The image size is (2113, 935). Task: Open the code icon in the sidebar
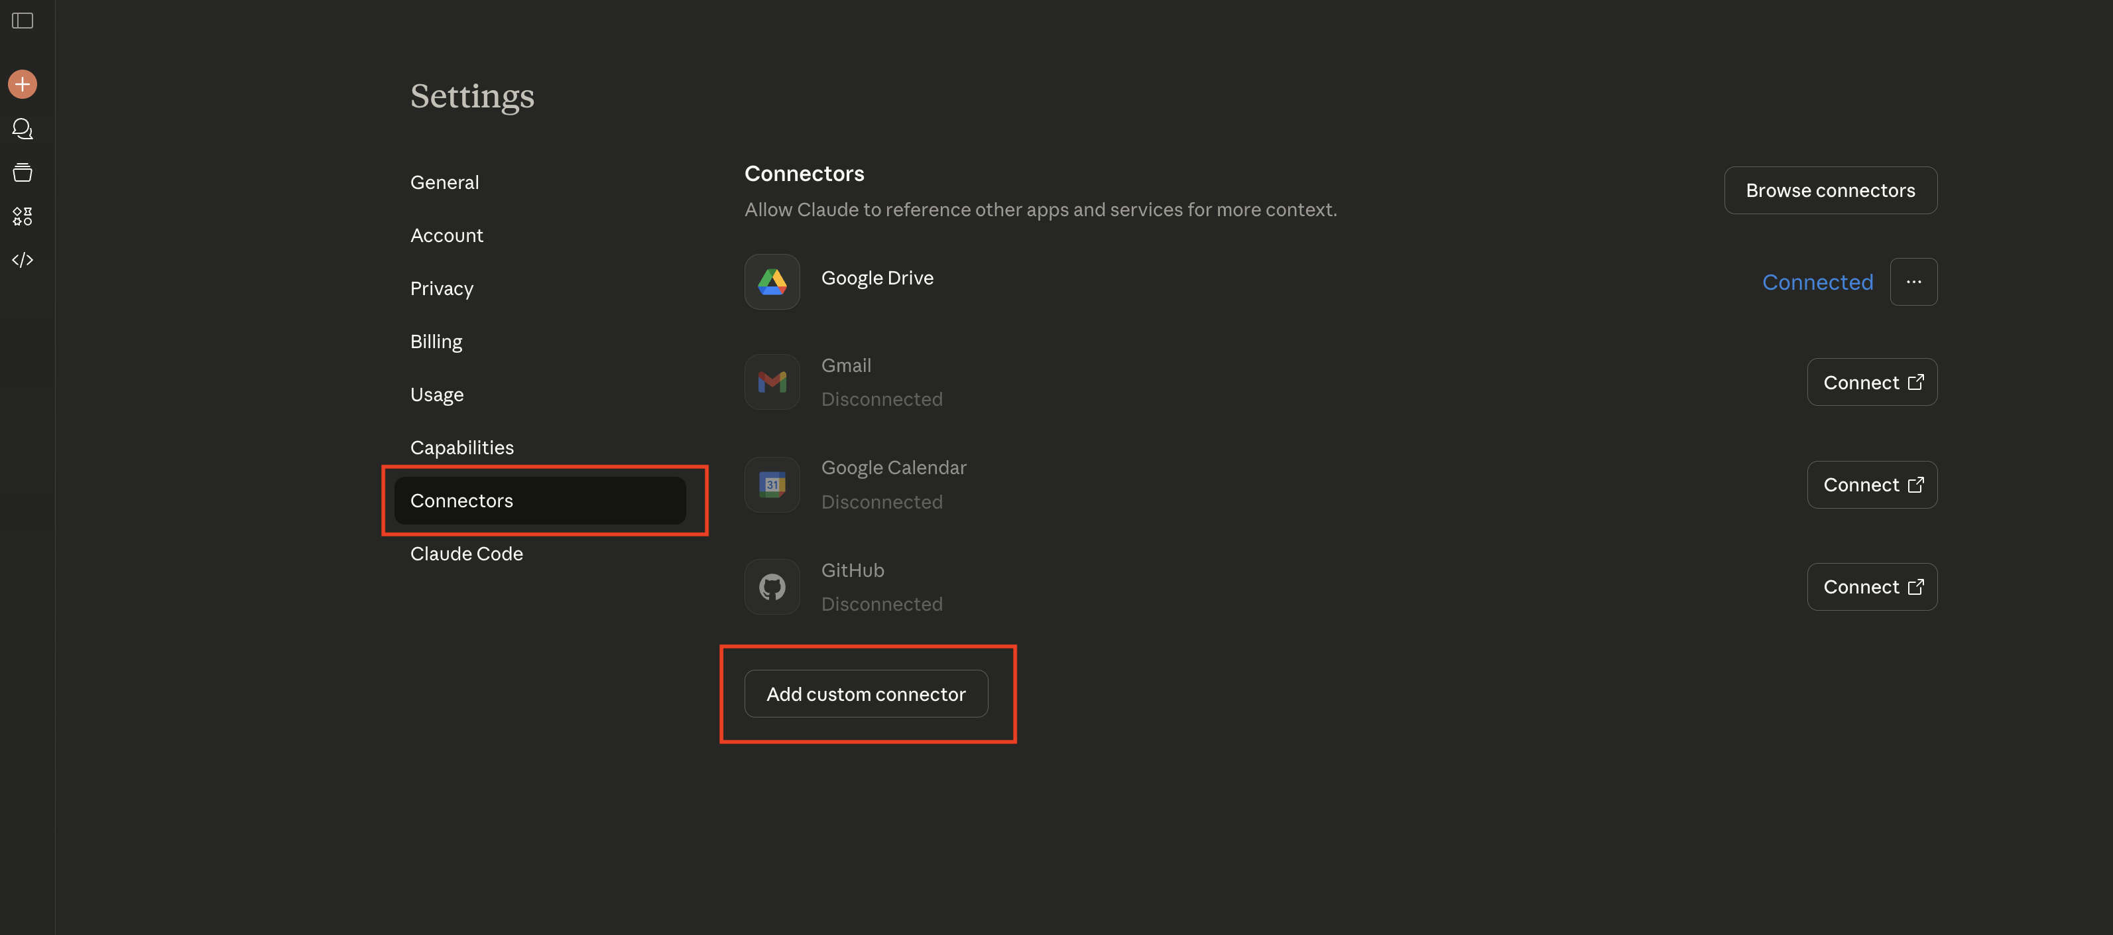pyautogui.click(x=22, y=259)
